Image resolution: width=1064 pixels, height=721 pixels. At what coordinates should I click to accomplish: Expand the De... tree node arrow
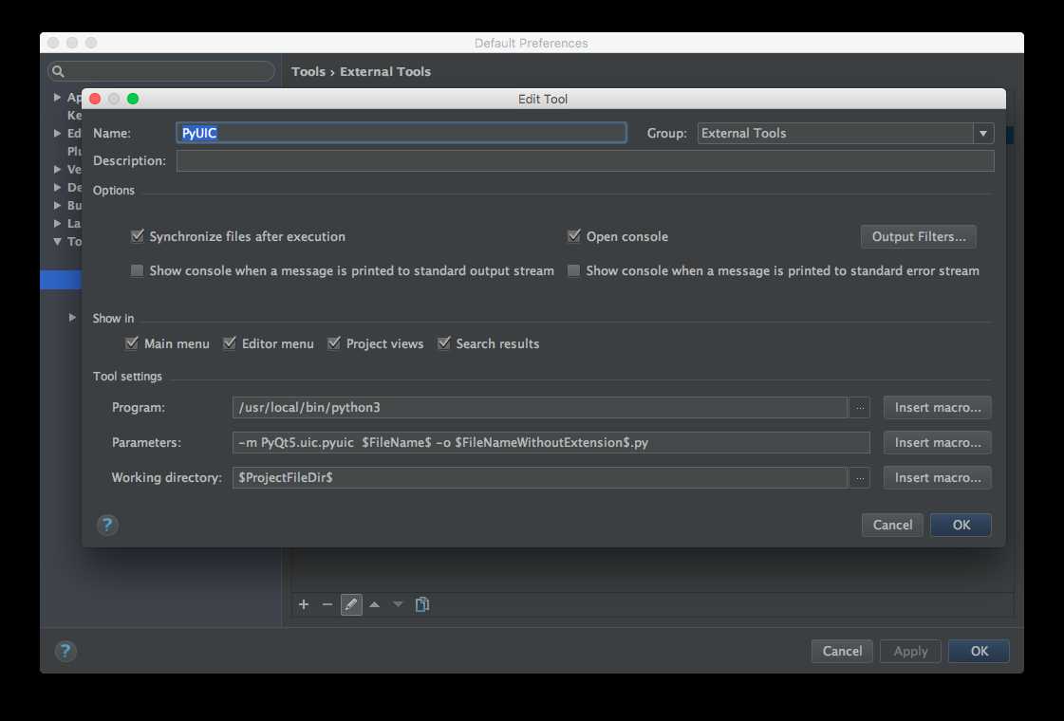58,187
